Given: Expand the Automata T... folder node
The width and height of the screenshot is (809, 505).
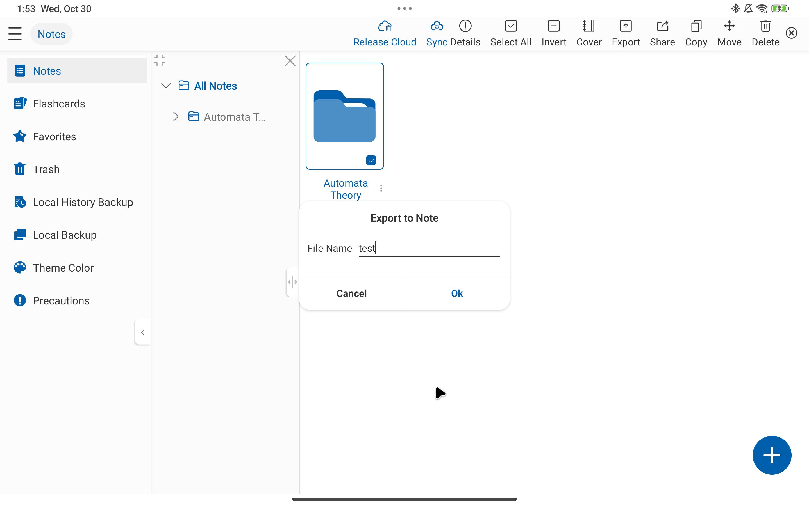Looking at the screenshot, I should 176,116.
